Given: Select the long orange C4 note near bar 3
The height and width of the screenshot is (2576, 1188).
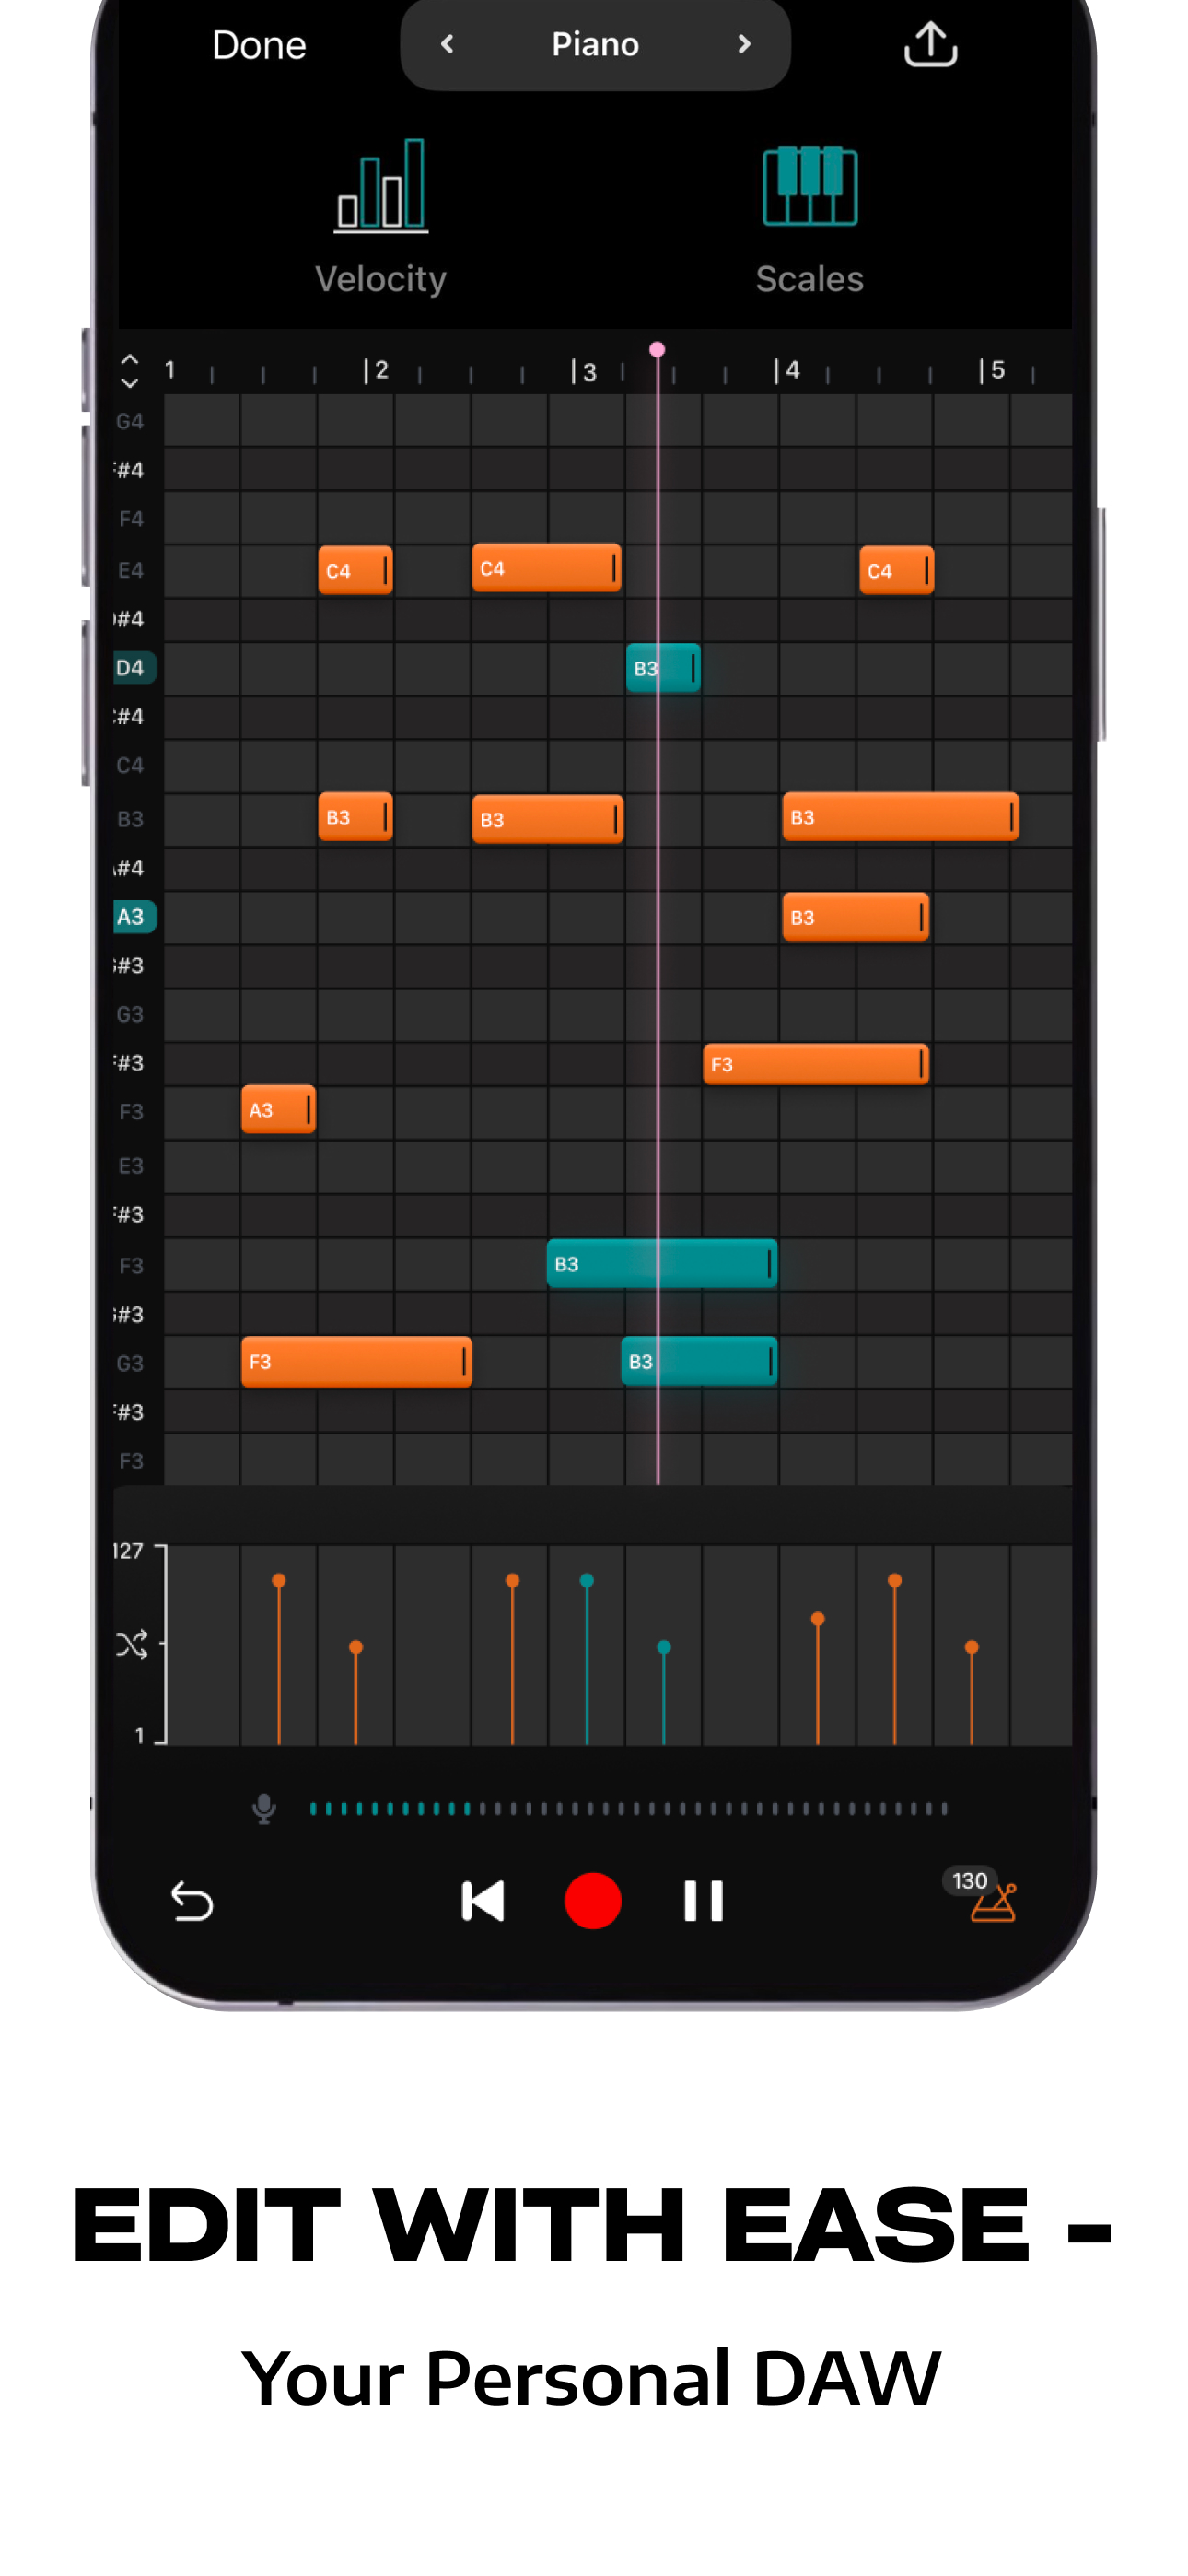Looking at the screenshot, I should pyautogui.click(x=547, y=569).
